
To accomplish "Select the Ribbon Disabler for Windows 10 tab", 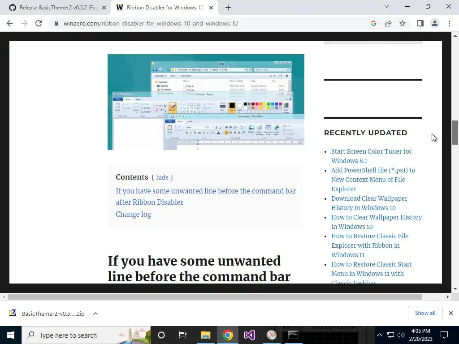I will tap(165, 8).
